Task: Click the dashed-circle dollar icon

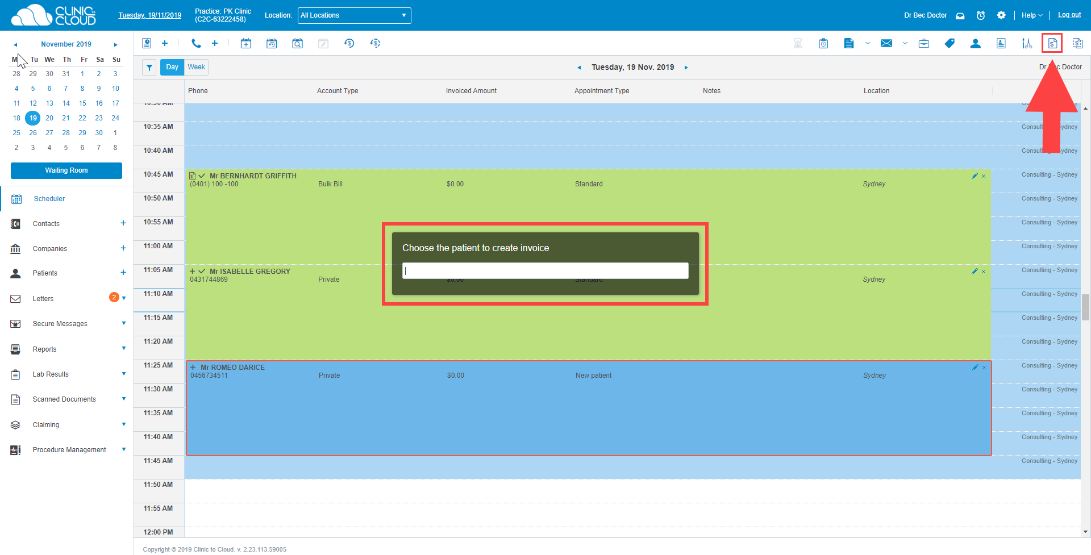Action: (375, 43)
